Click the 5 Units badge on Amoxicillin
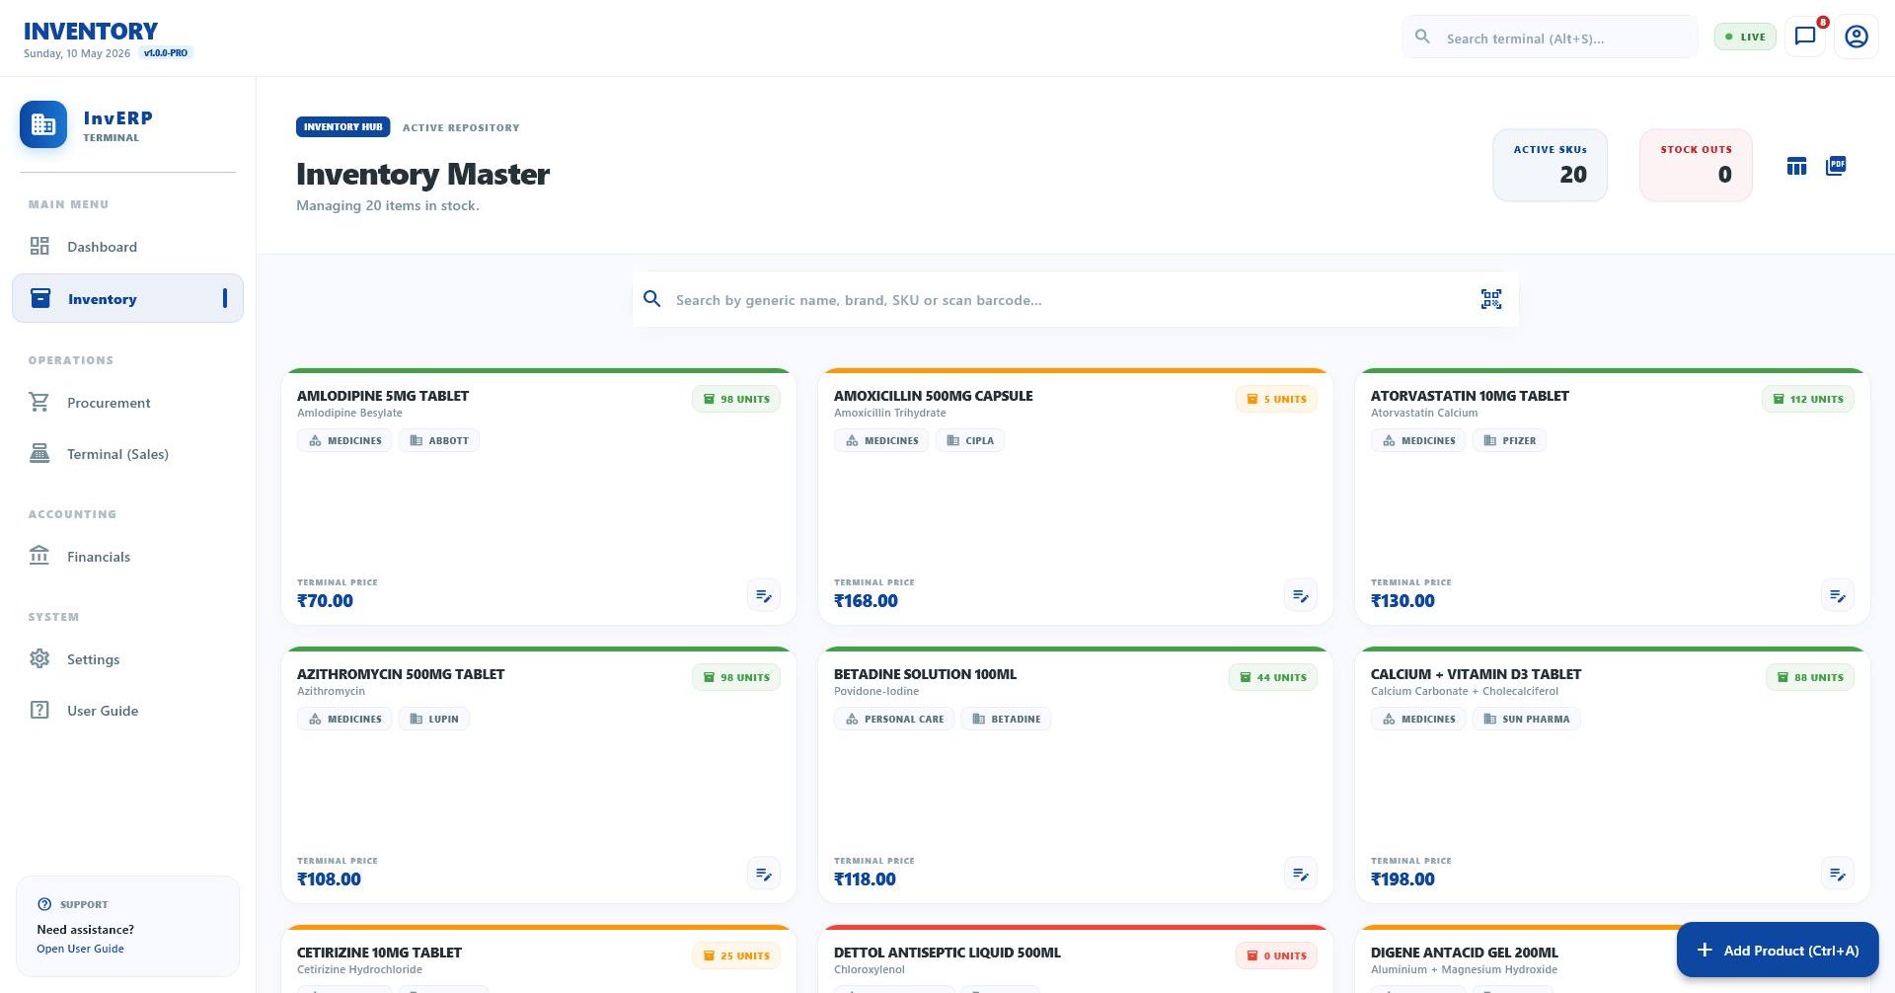Viewport: 1895px width, 993px height. (x=1276, y=399)
